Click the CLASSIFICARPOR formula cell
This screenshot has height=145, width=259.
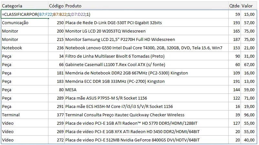coord(25,14)
